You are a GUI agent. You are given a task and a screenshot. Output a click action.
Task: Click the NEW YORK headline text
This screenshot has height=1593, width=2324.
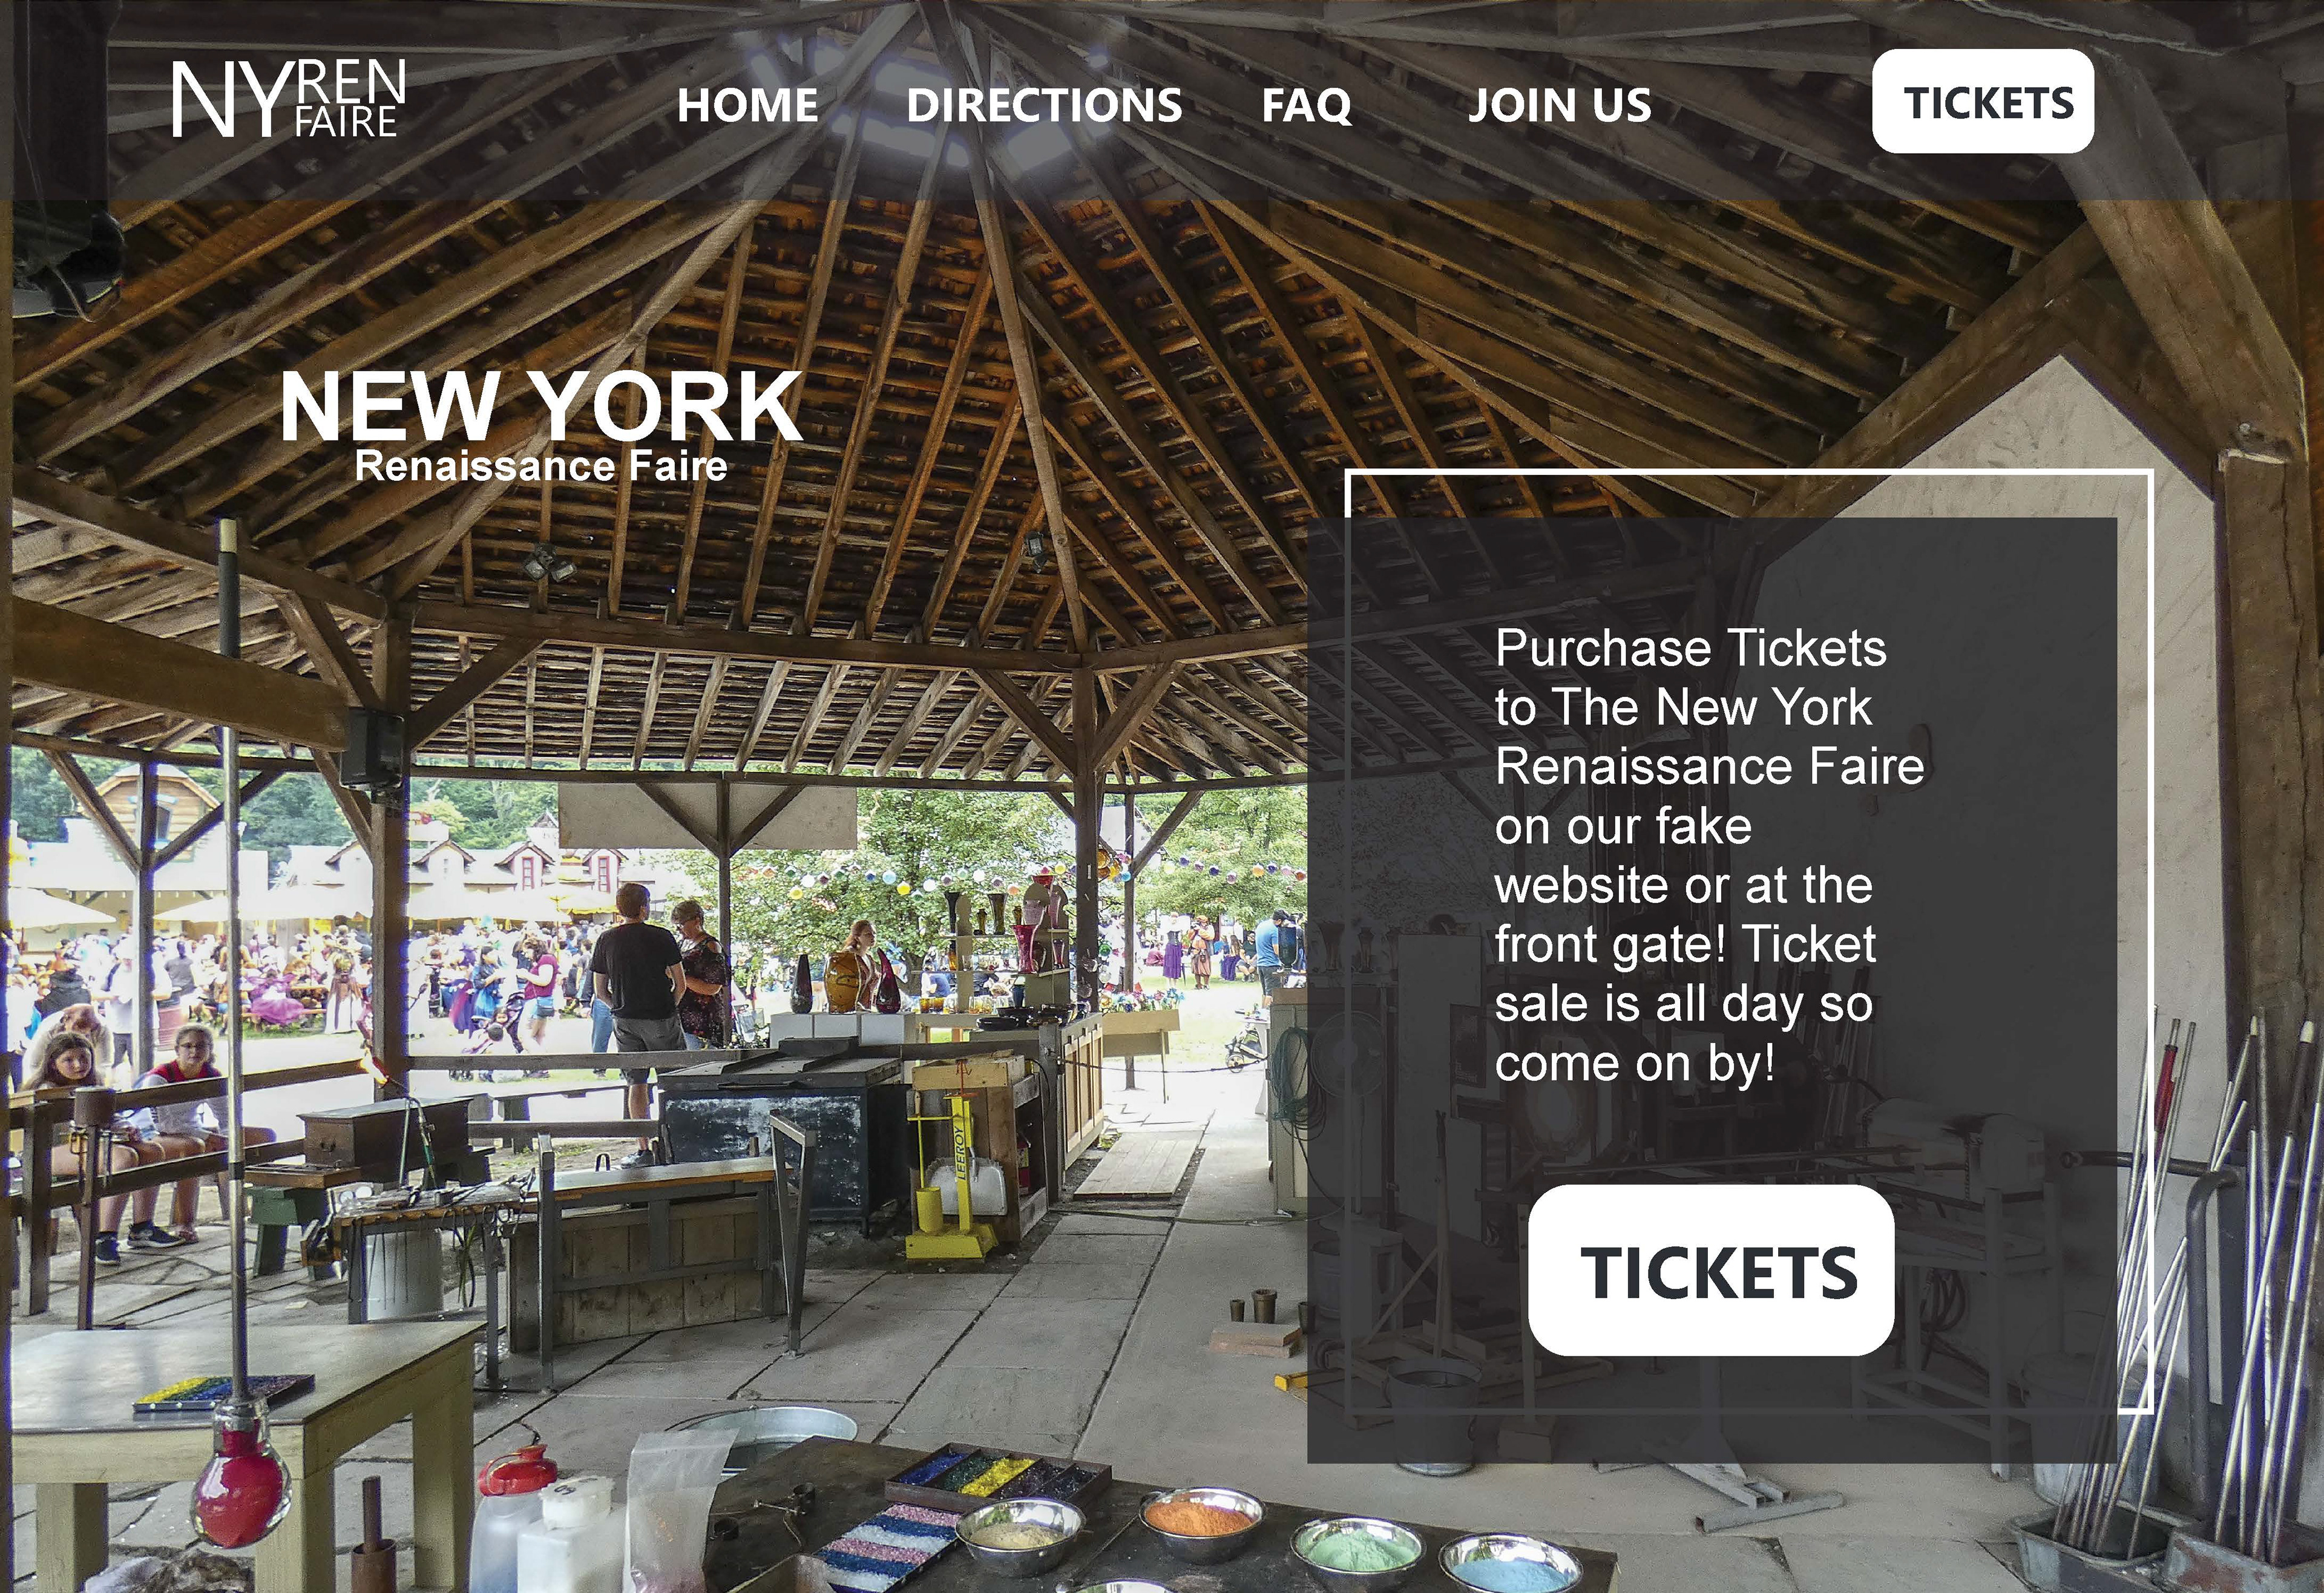point(541,405)
